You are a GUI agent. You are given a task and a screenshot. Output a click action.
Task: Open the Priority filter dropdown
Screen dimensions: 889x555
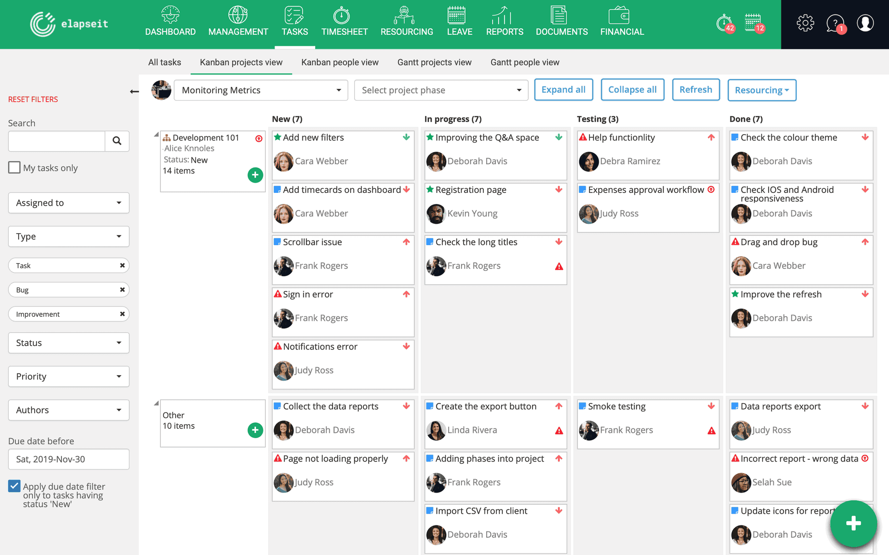pyautogui.click(x=68, y=376)
